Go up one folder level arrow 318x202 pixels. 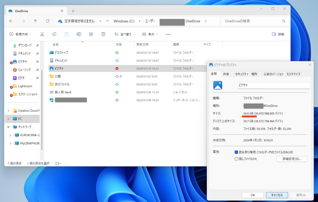pyautogui.click(x=36, y=21)
